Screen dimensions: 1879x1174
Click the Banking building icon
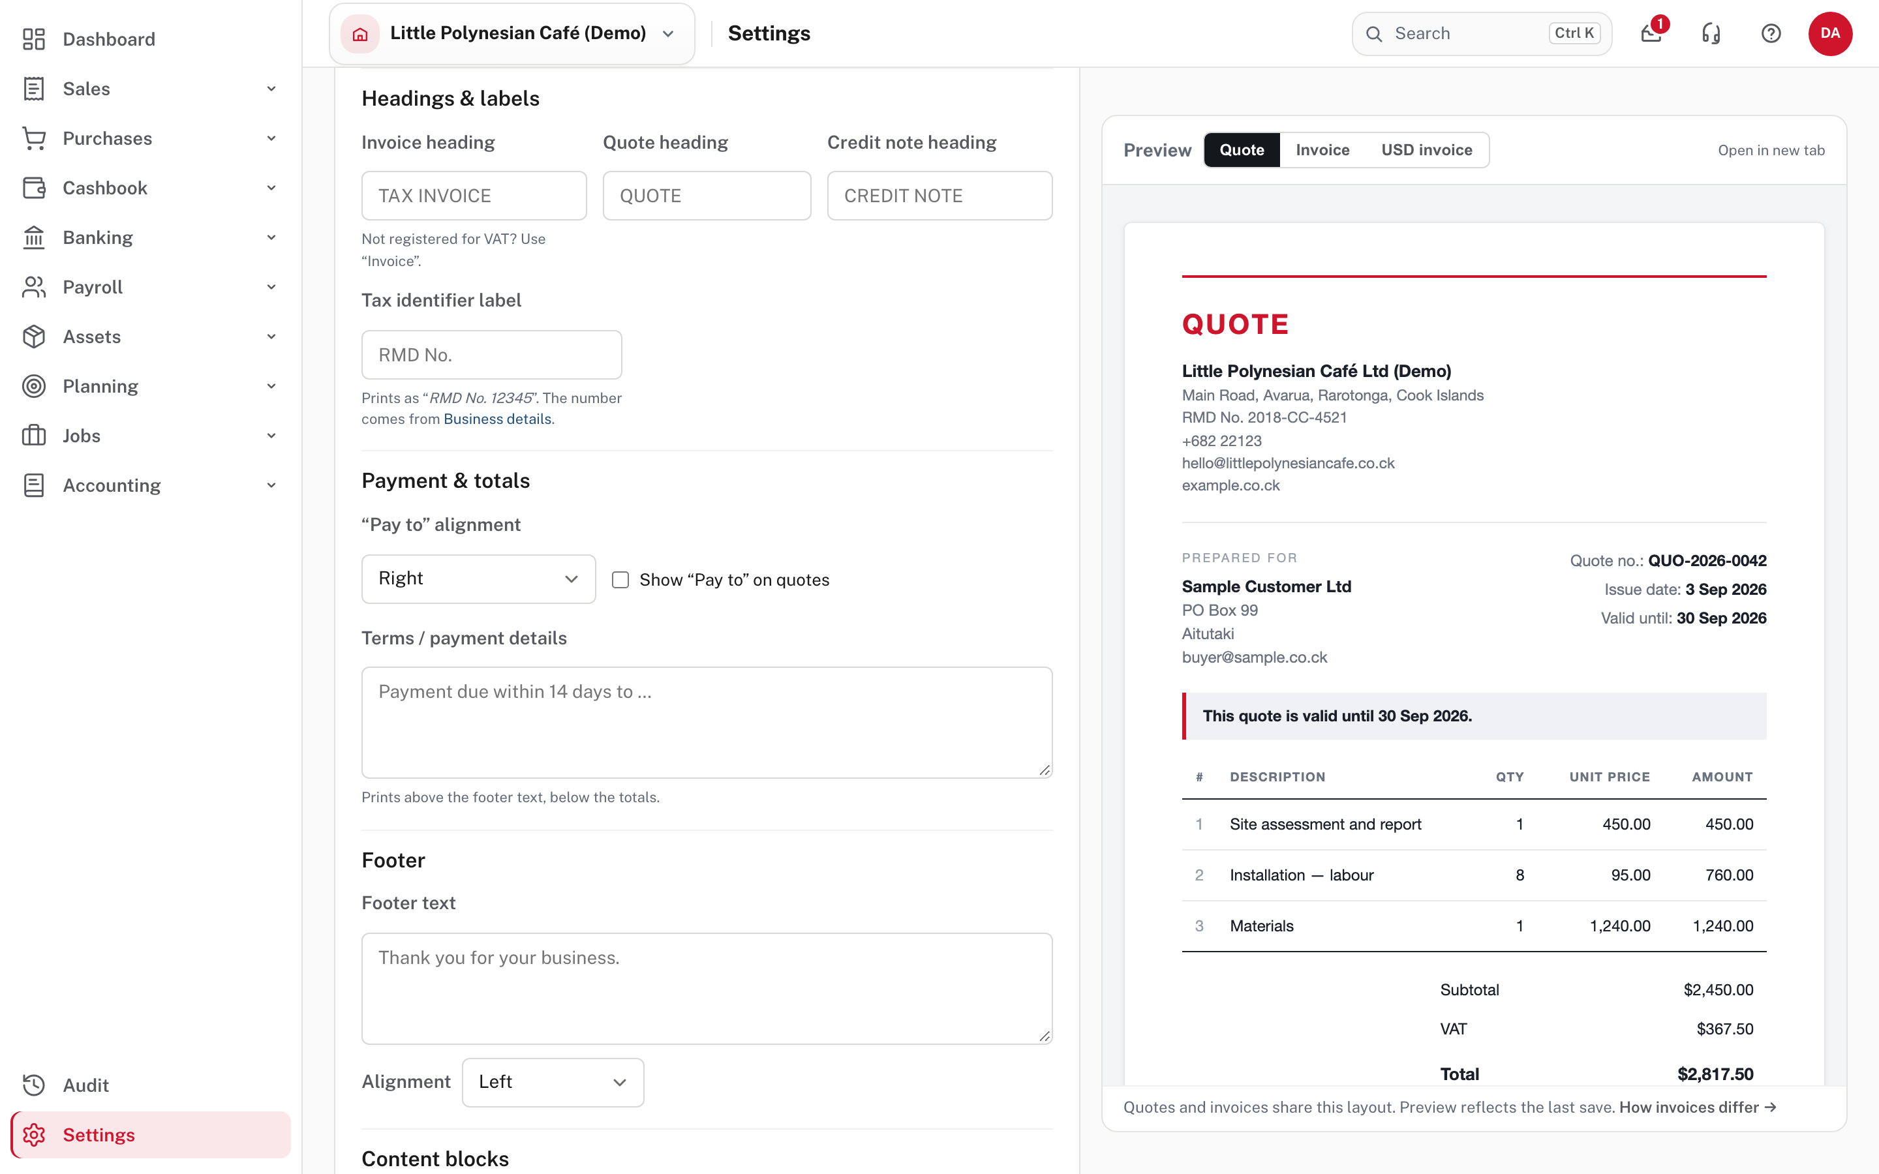click(33, 237)
